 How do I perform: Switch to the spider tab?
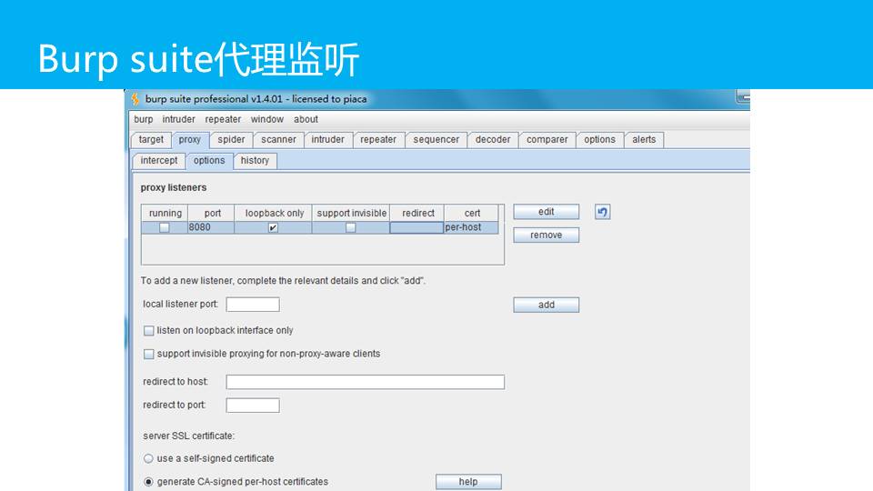231,140
